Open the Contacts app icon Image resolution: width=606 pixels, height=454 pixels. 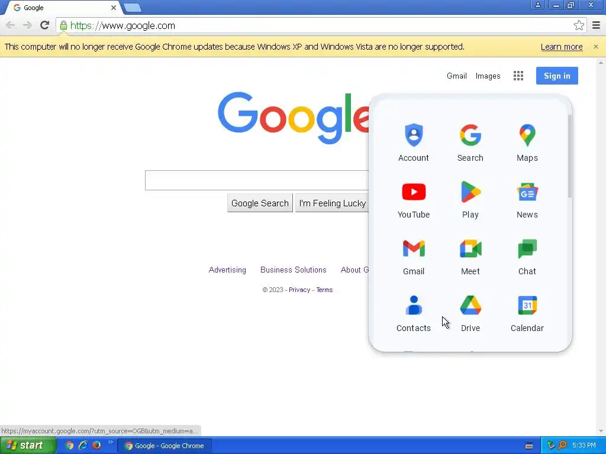(414, 313)
